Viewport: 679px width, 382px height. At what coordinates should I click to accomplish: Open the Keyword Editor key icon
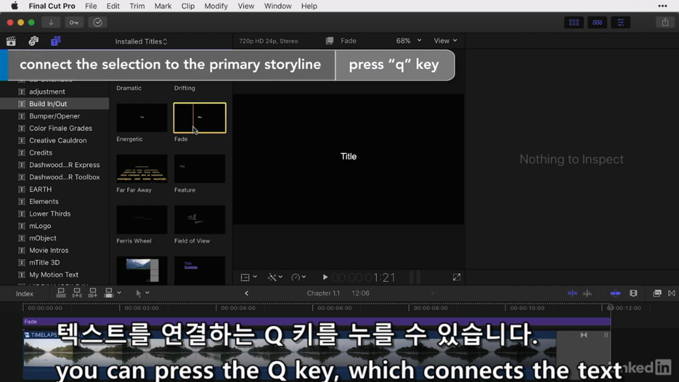pos(74,22)
